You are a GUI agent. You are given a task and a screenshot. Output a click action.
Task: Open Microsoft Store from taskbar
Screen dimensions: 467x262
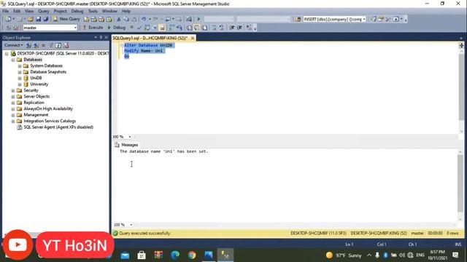click(142, 255)
